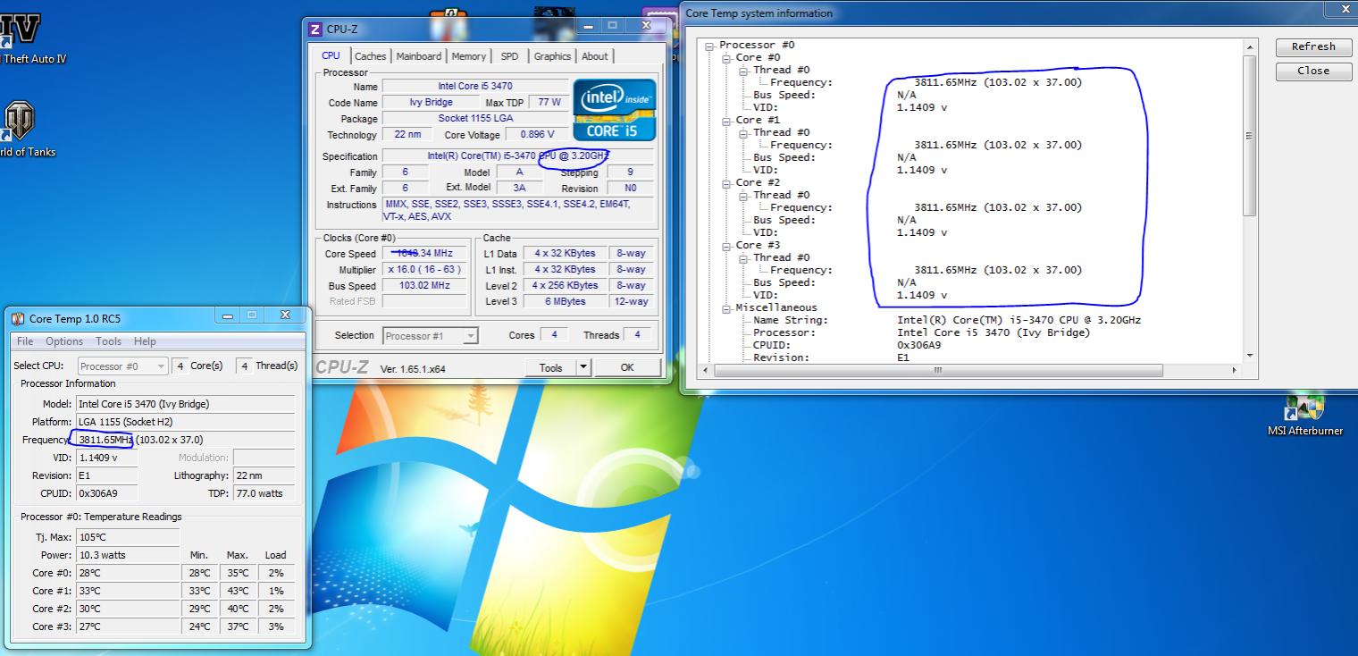Click the Core Temp title bar app icon
The width and height of the screenshot is (1358, 656).
(18, 318)
